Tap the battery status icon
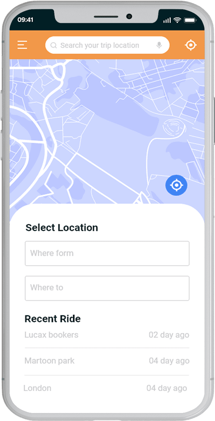 [x=190, y=20]
